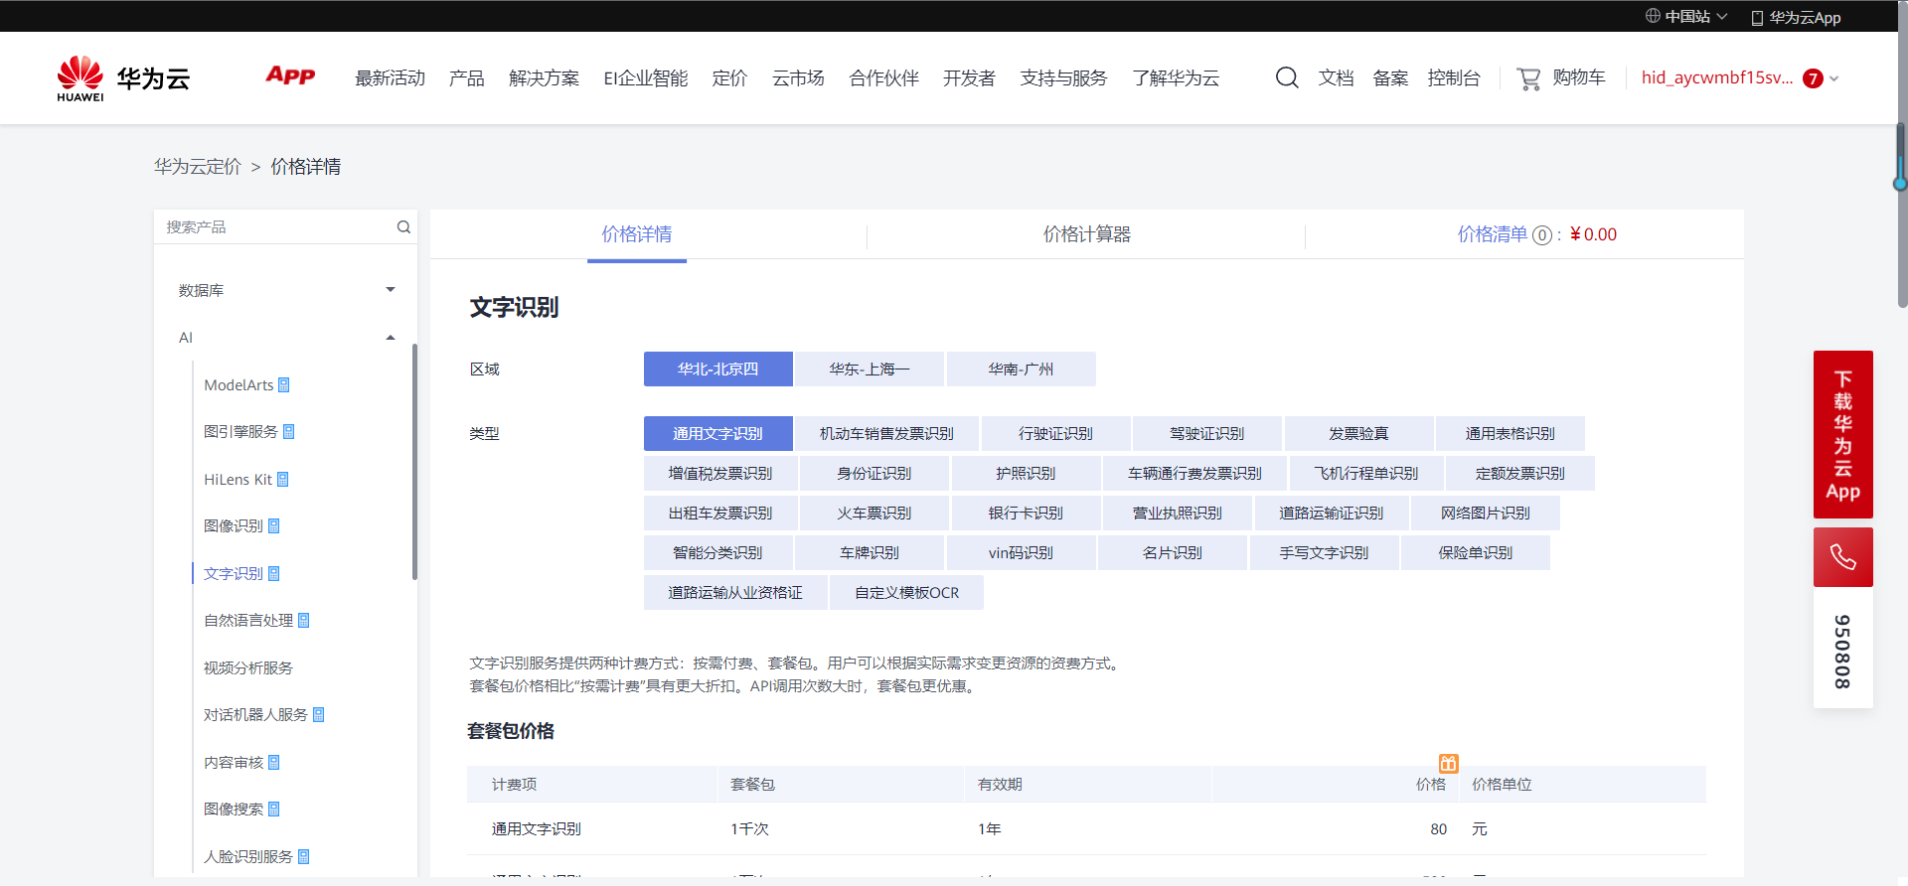Open the 合作伙伴 navigation menu
The height and width of the screenshot is (886, 1908).
(883, 77)
